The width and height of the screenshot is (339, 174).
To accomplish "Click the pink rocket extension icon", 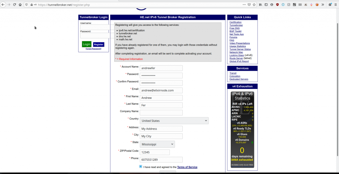I will coord(311,5).
